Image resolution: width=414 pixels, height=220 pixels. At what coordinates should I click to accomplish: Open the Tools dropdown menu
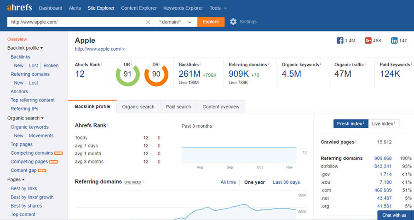coord(218,8)
